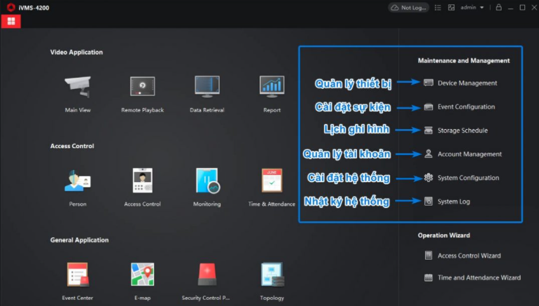The width and height of the screenshot is (539, 306).
Task: Click the Operation Wizard heading
Action: point(444,235)
